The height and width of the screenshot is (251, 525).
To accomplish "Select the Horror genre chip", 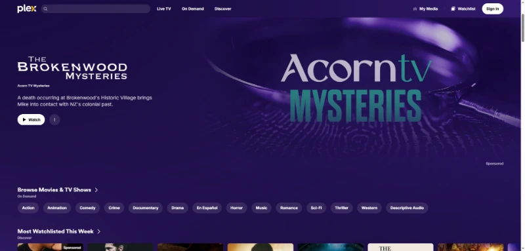I will [236, 208].
